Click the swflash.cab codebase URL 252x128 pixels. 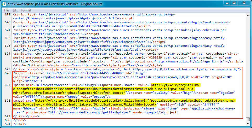pos(109,77)
